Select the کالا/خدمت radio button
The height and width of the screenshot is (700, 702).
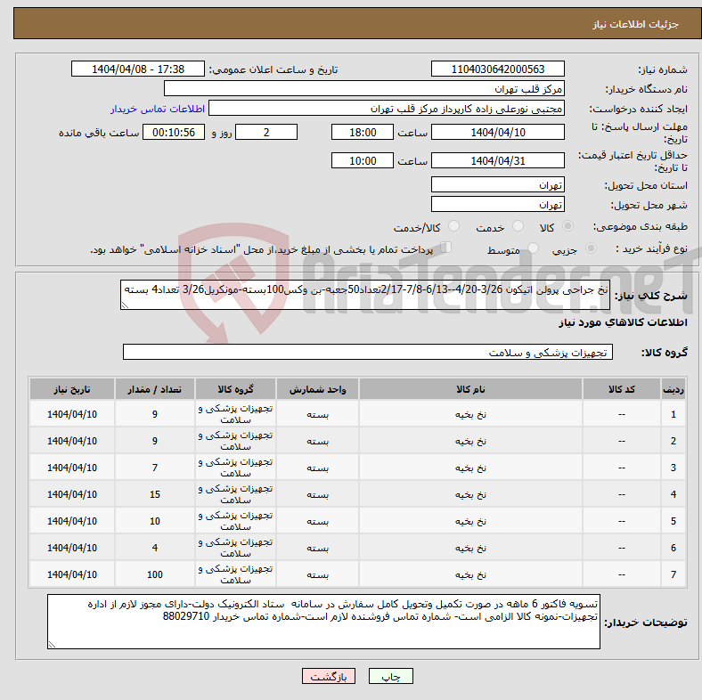point(454,226)
